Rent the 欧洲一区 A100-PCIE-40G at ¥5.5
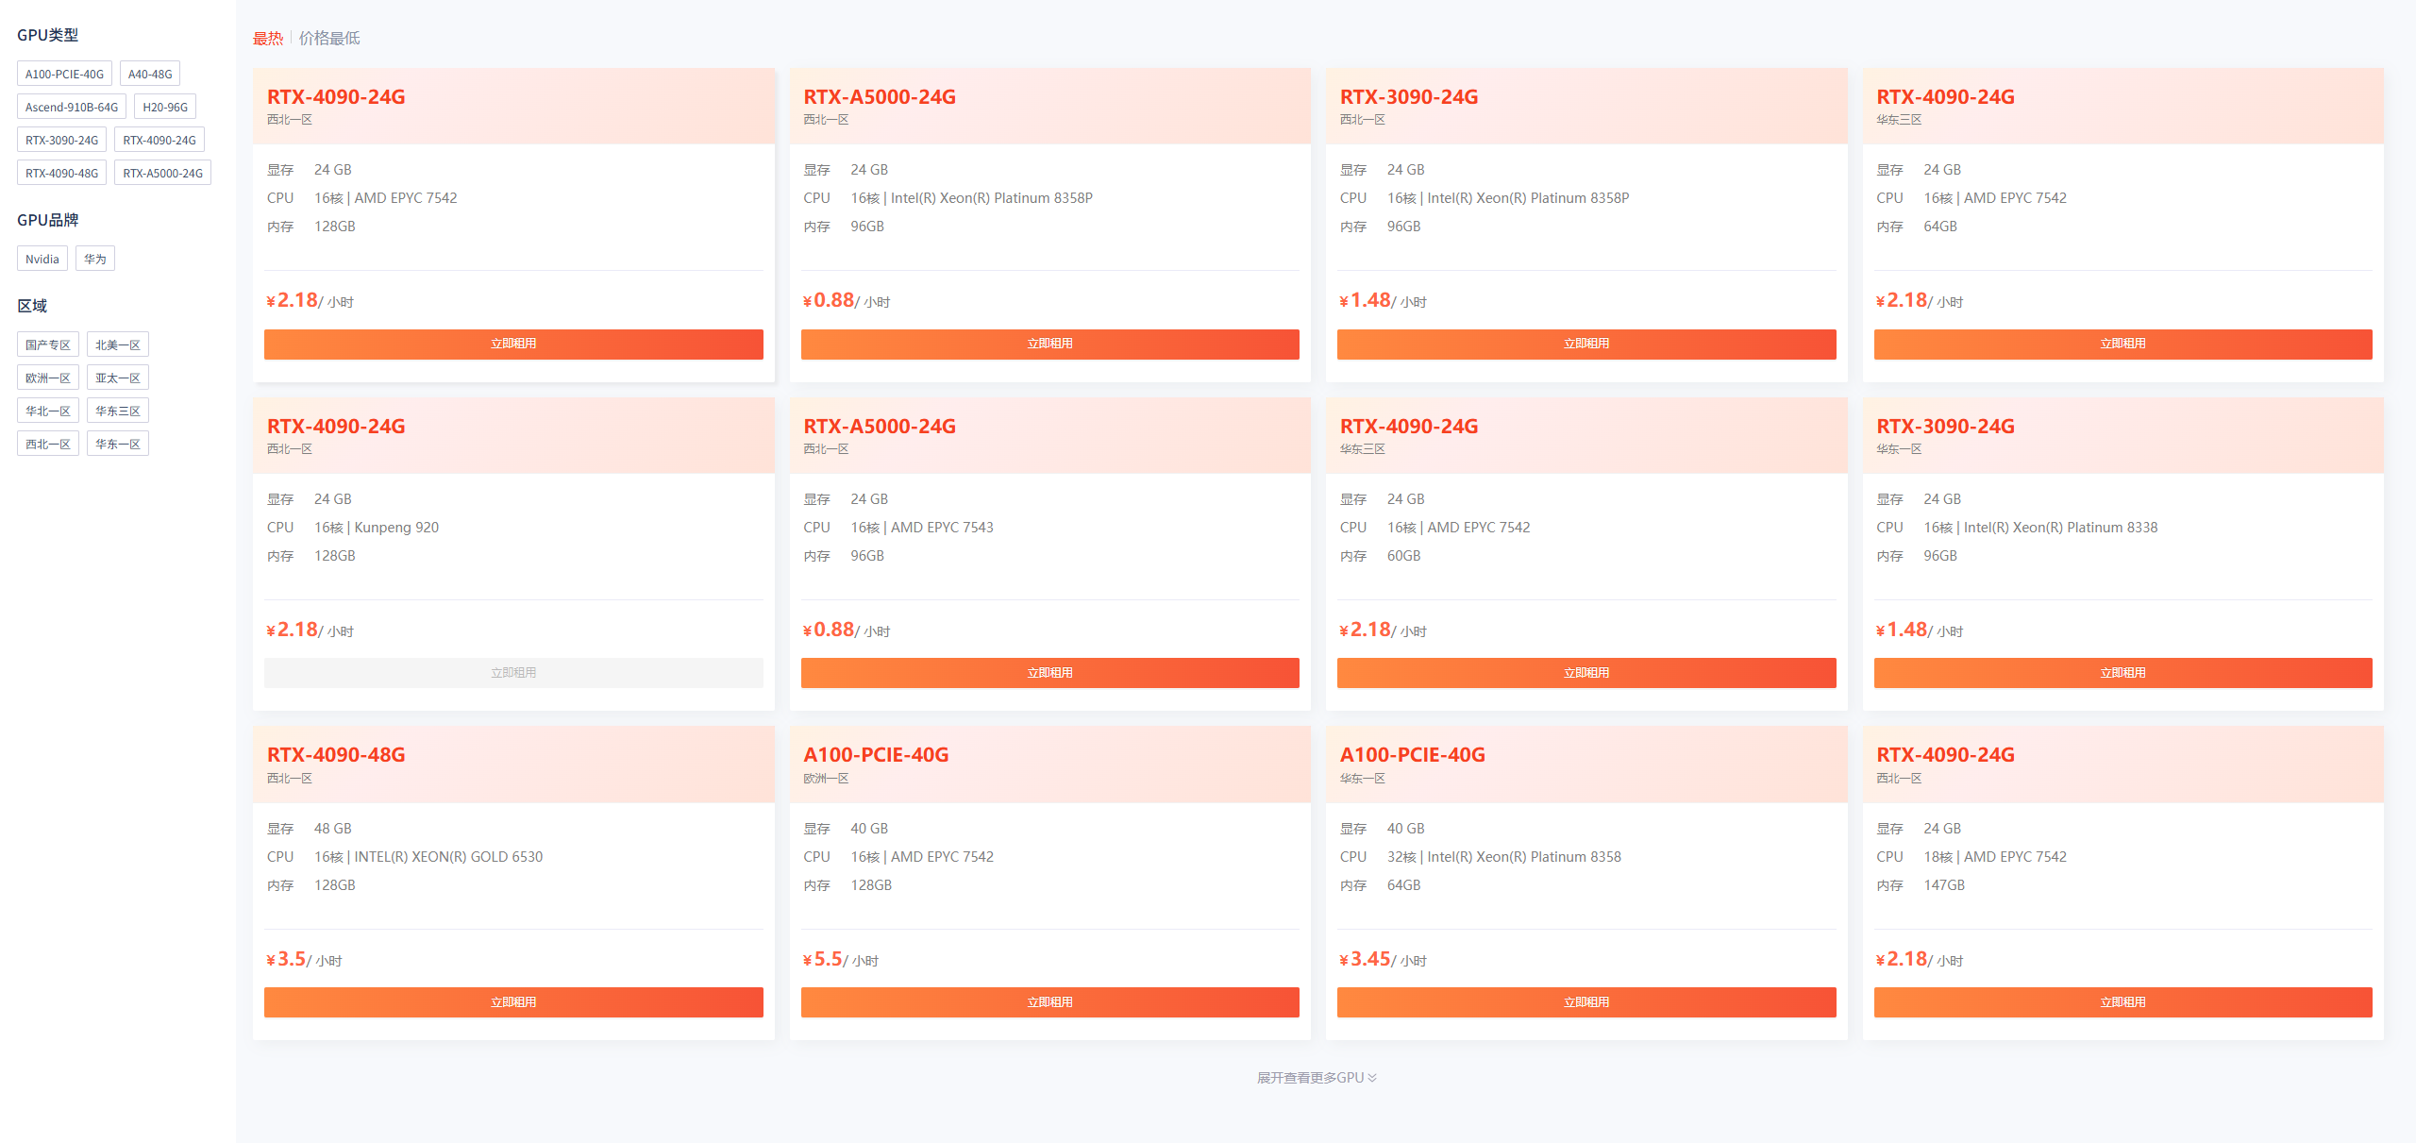 coord(1049,1002)
